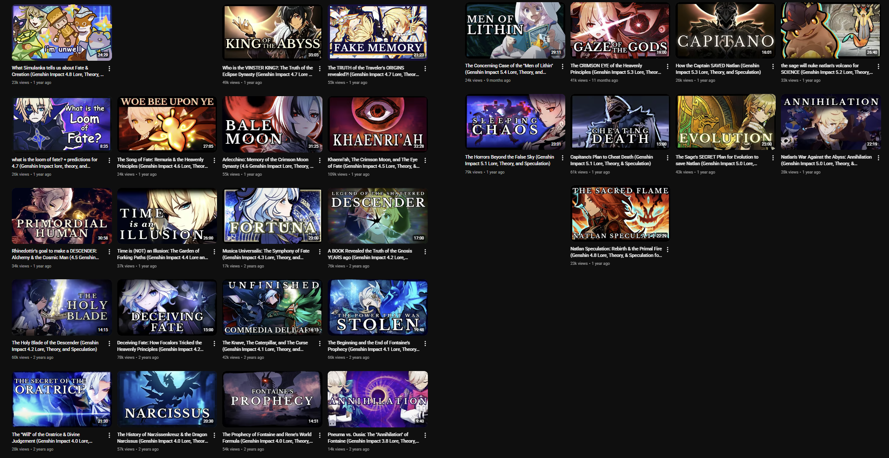This screenshot has height=458, width=889.
Task: Open more options for Holy Blade video
Action: [x=109, y=343]
